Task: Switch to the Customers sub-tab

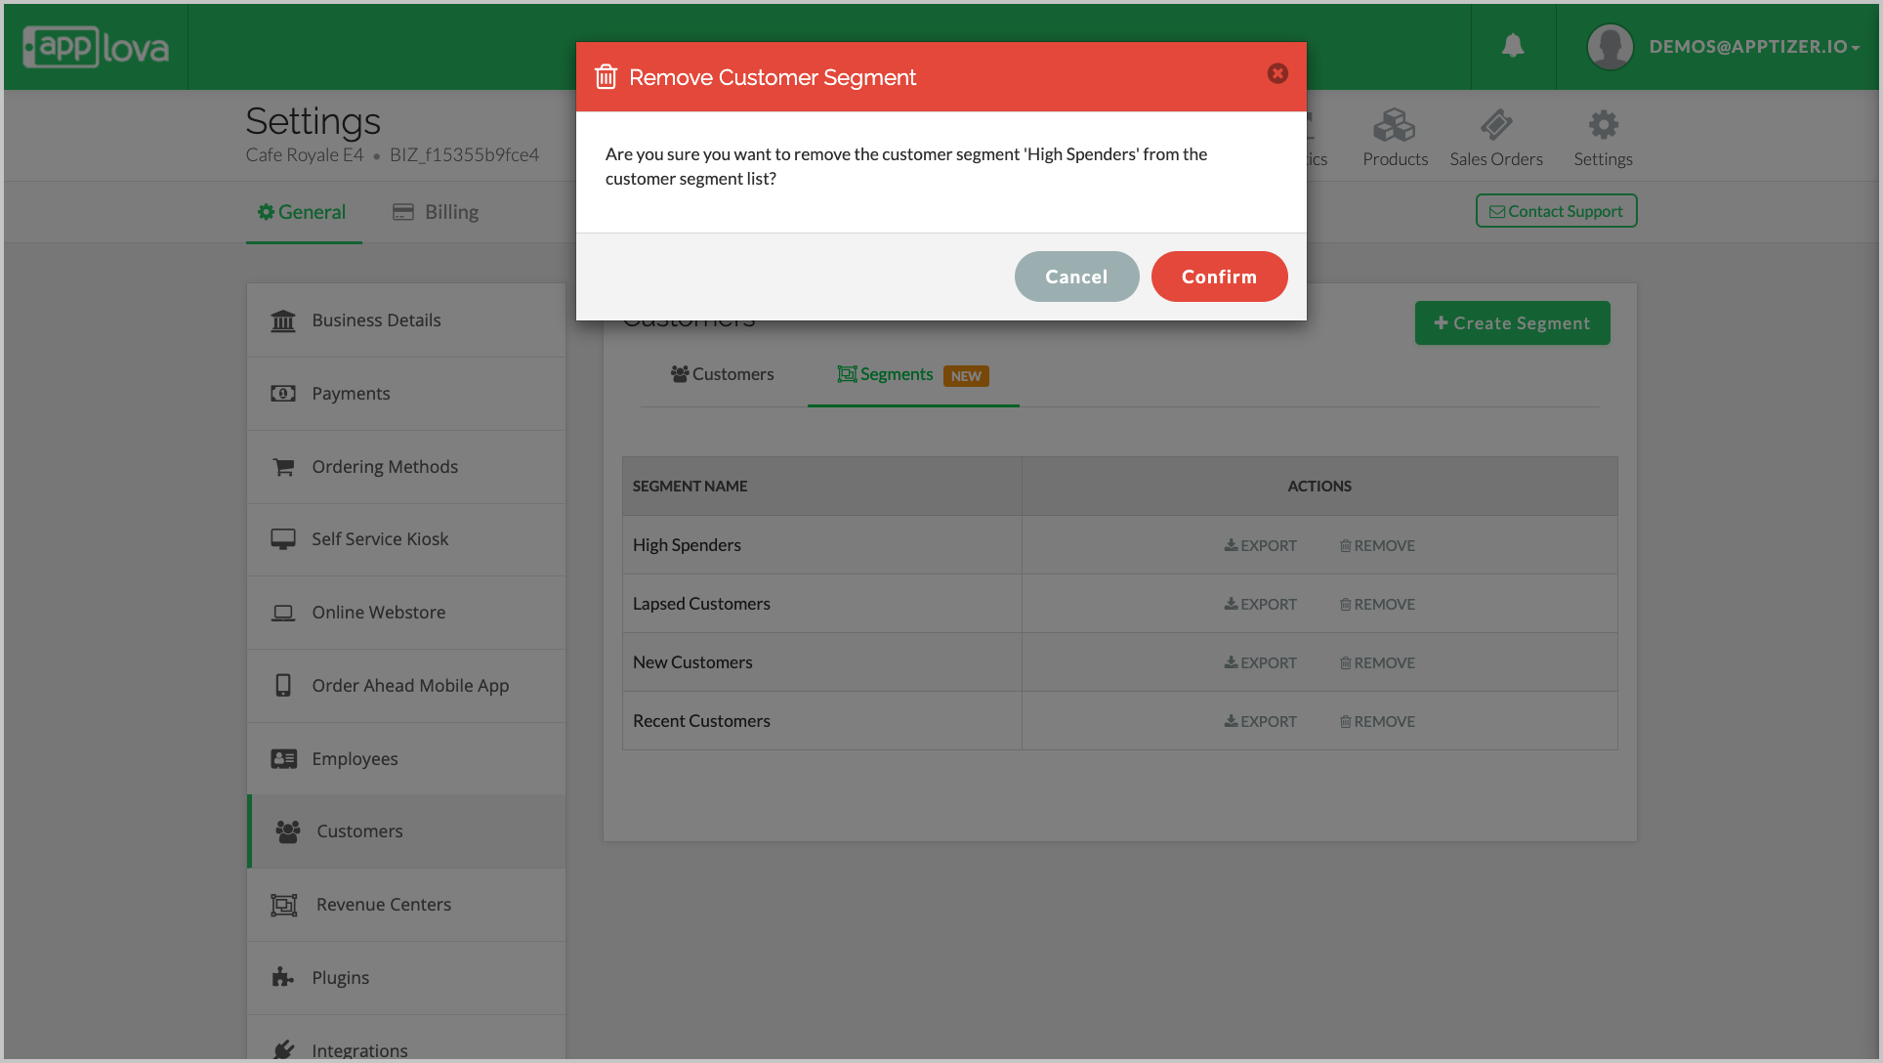Action: pos(722,374)
